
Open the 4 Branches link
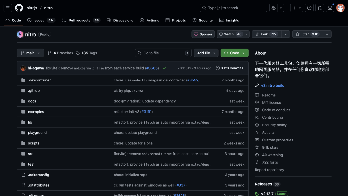[x=60, y=53]
